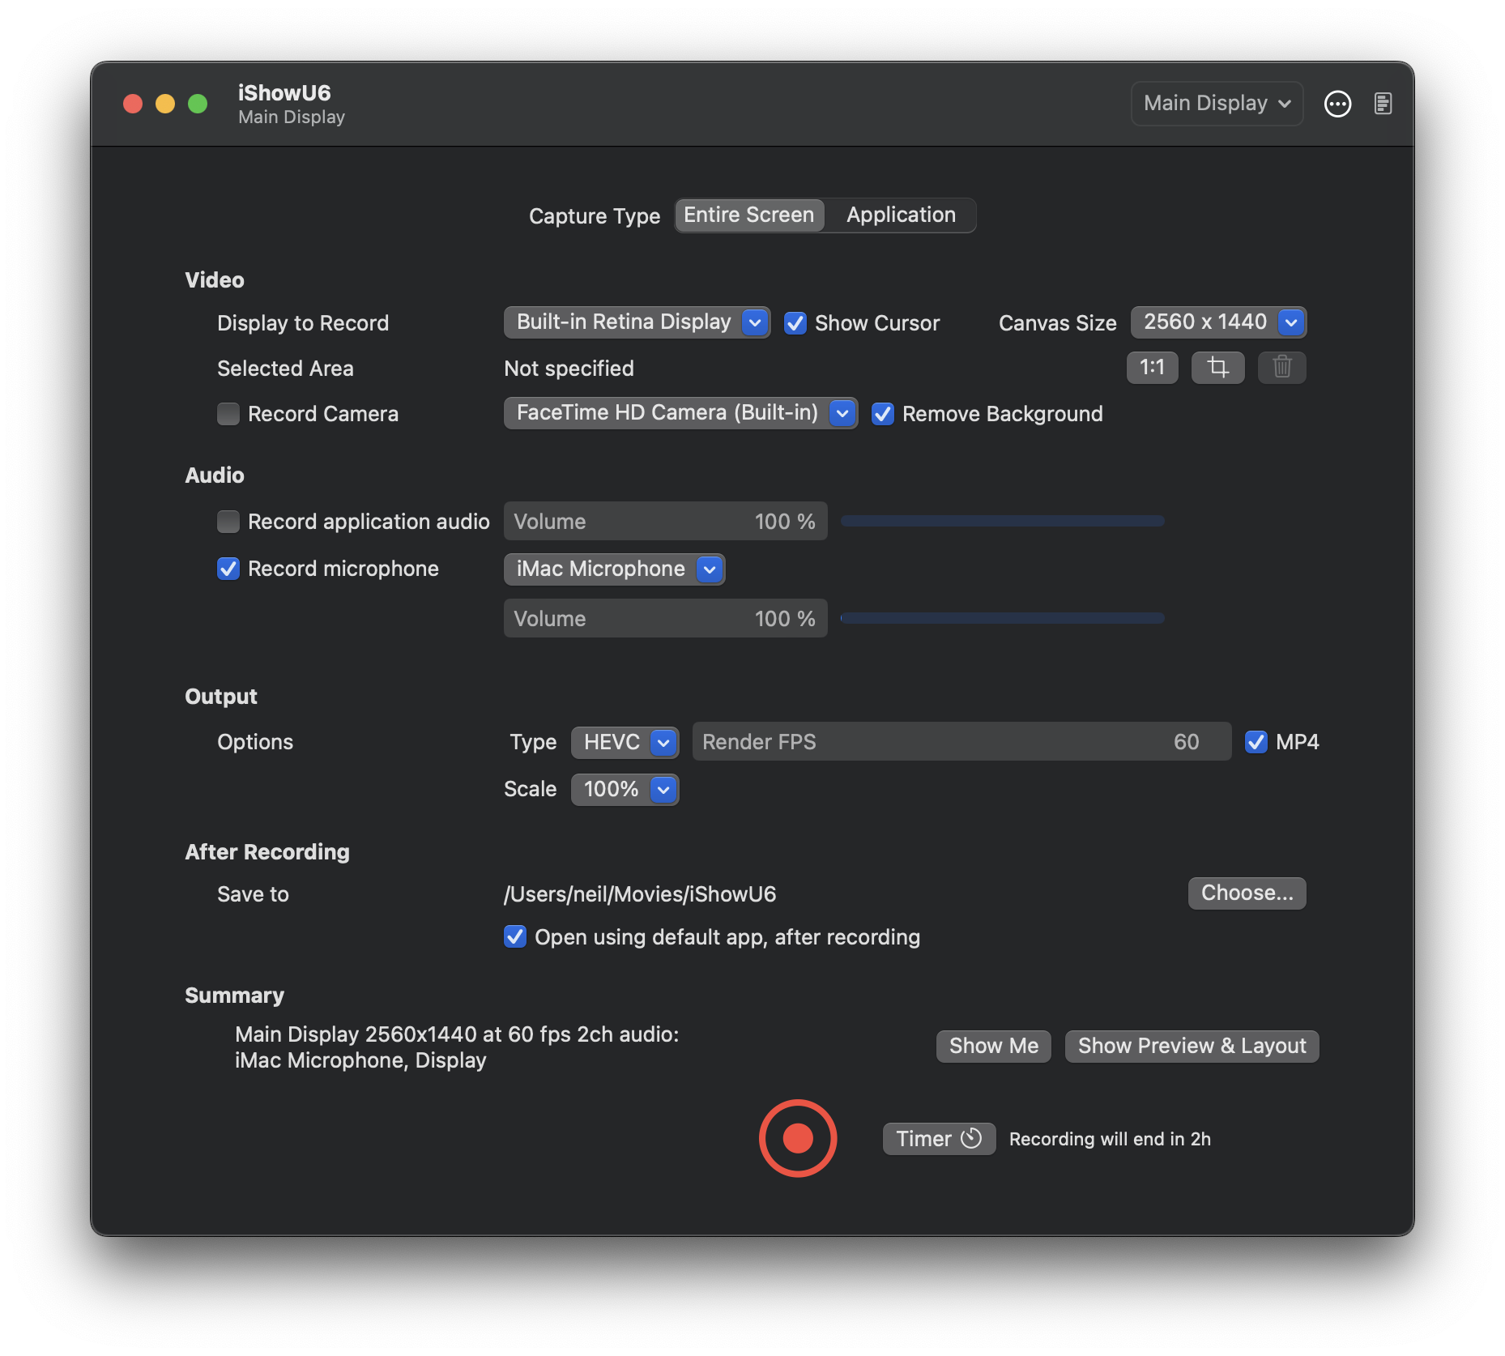The image size is (1505, 1356).
Task: Select the Entire Screen capture type
Action: tap(748, 215)
